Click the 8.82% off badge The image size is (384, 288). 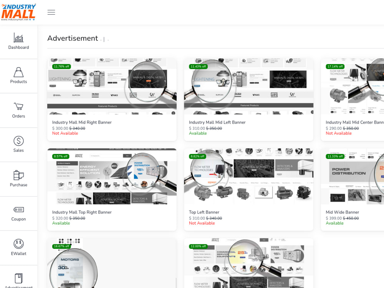(197, 156)
